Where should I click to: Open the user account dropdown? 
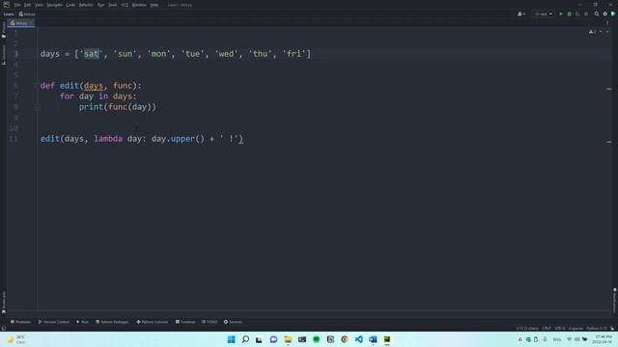tap(521, 13)
